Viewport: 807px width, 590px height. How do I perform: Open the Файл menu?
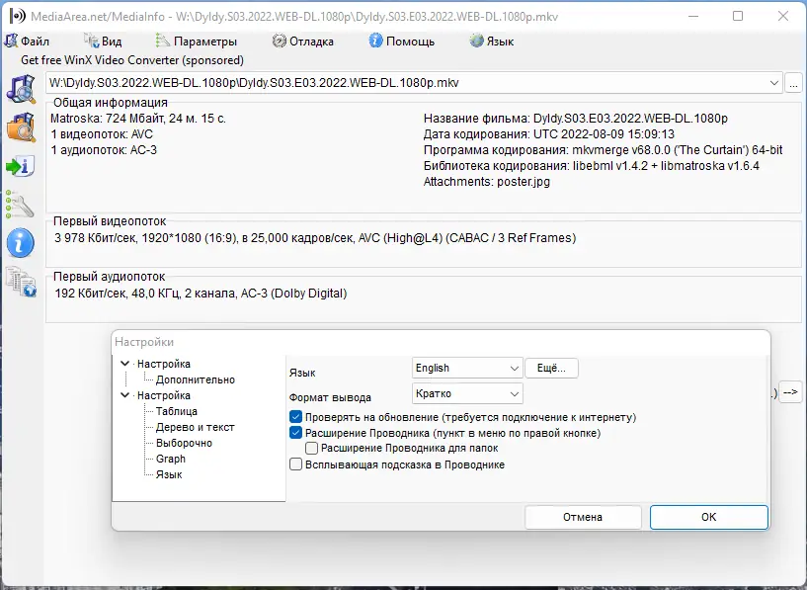point(27,42)
